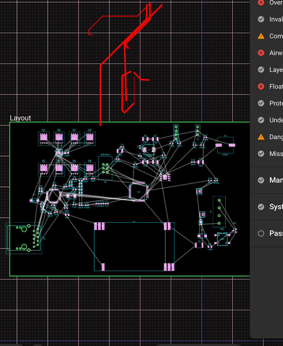Screen dimensions: 283x346
Task: Open the "Prote" check row
Action: (x=267, y=103)
